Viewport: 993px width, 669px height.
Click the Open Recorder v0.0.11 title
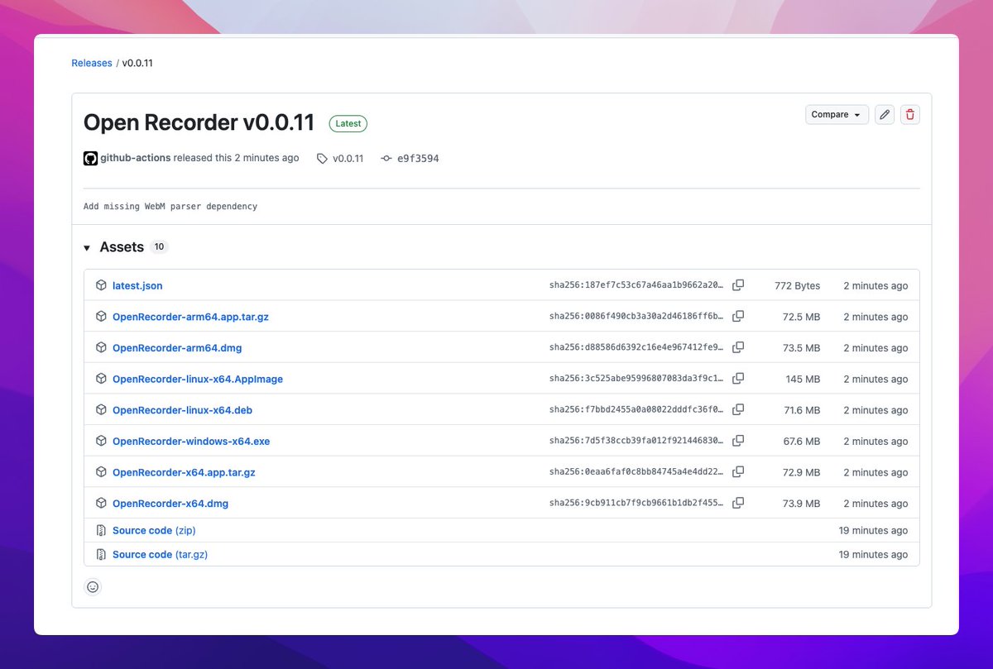(199, 122)
